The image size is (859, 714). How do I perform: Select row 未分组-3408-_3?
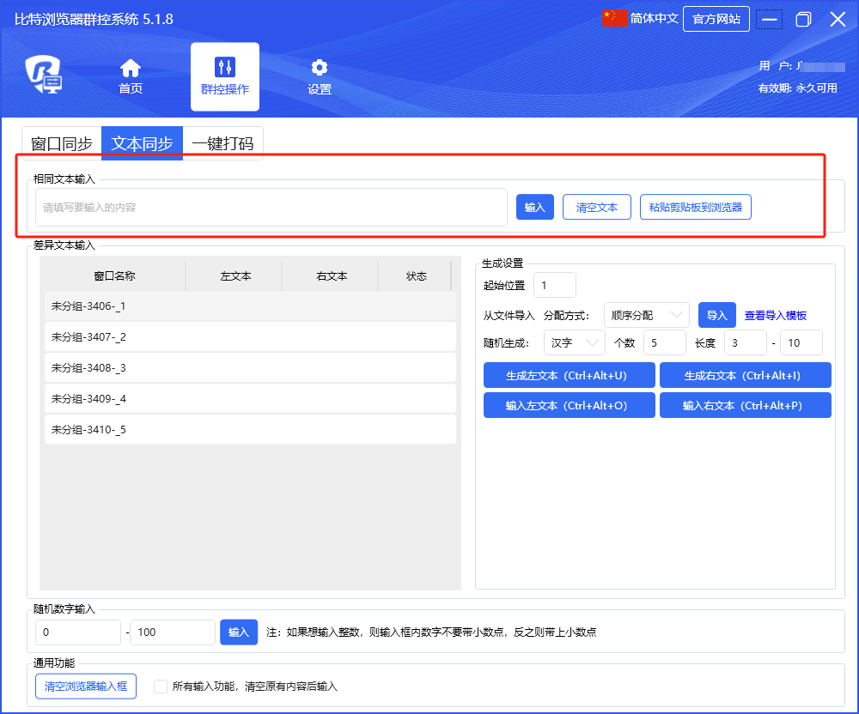click(x=250, y=367)
